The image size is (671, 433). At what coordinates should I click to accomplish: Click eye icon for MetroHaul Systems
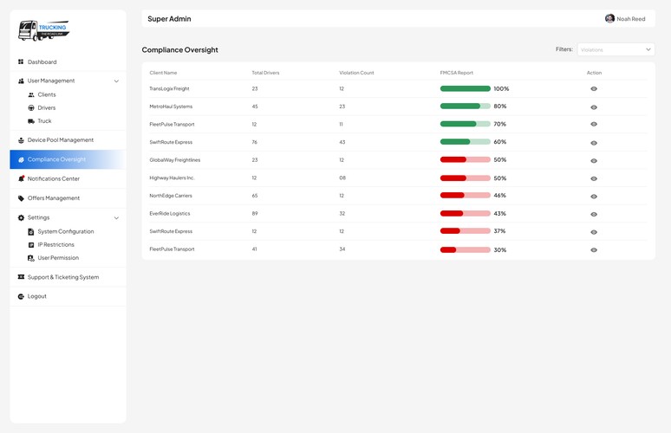[x=594, y=107]
